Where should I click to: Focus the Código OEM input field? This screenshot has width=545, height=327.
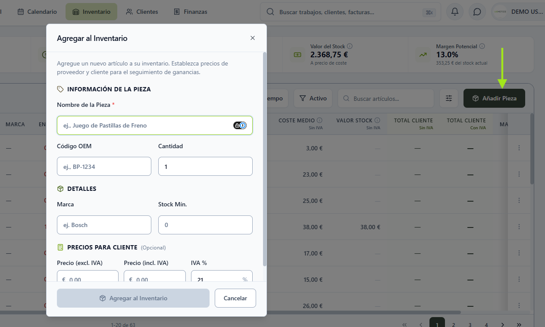(104, 166)
